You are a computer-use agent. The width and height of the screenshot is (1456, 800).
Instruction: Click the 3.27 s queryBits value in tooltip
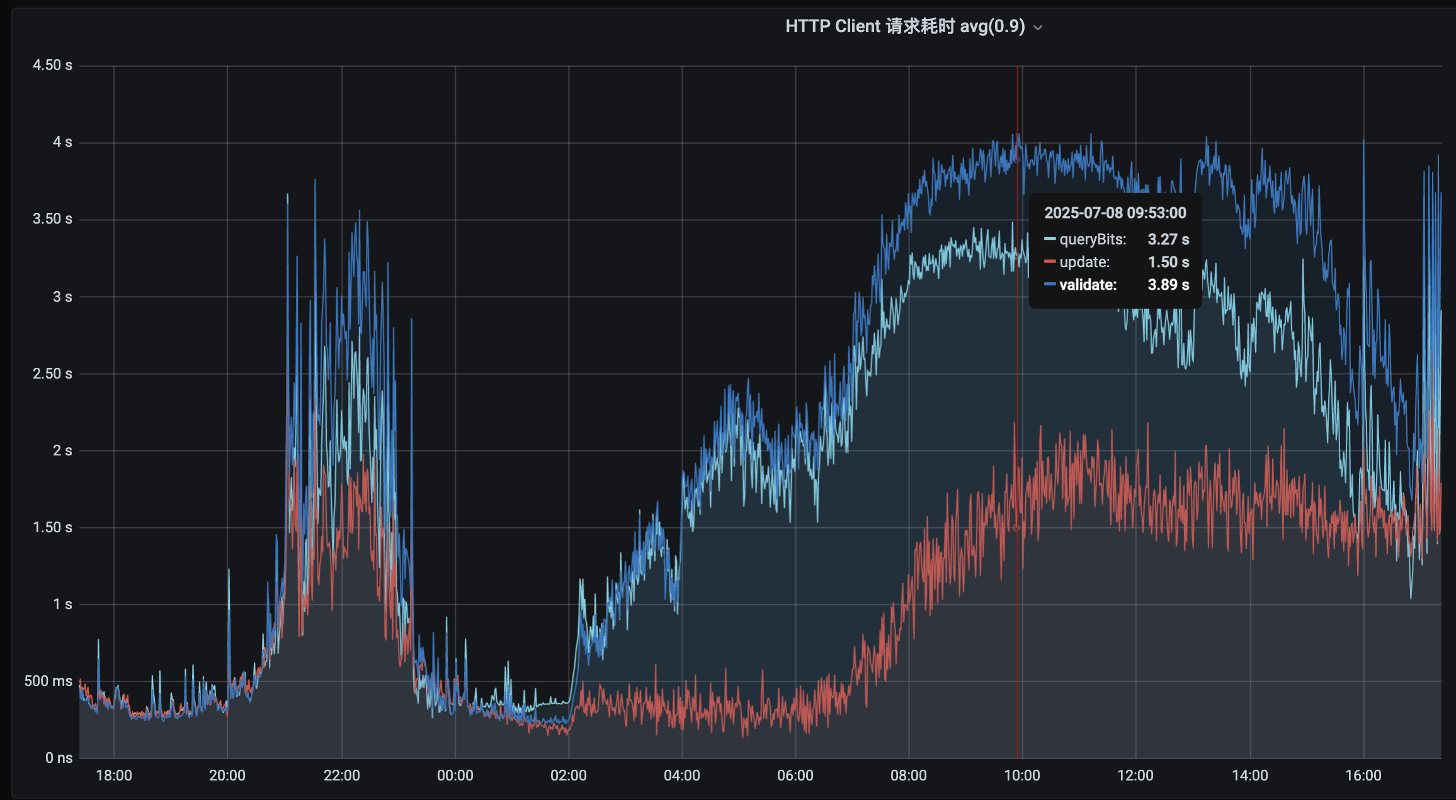1168,239
